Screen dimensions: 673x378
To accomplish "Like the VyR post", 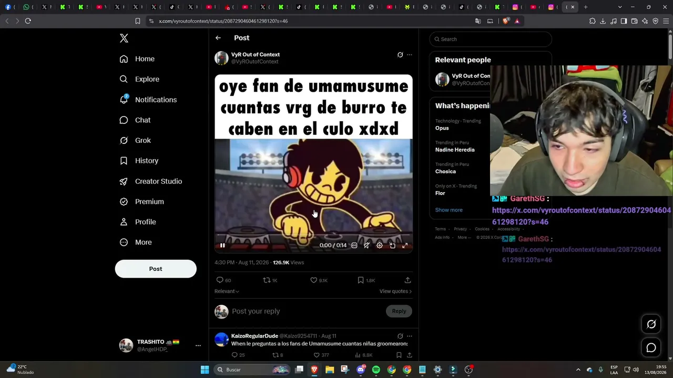I will (x=314, y=280).
